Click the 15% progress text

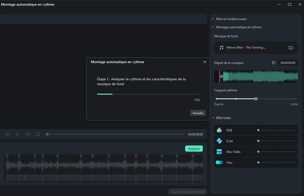coord(197,100)
